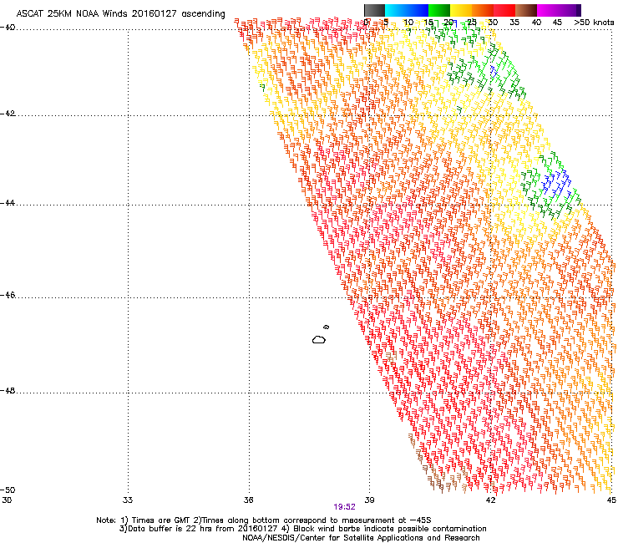The height and width of the screenshot is (543, 618).
Task: Click the note line starting '3)Data buffer is 22 hrs'
Action: tap(302, 529)
